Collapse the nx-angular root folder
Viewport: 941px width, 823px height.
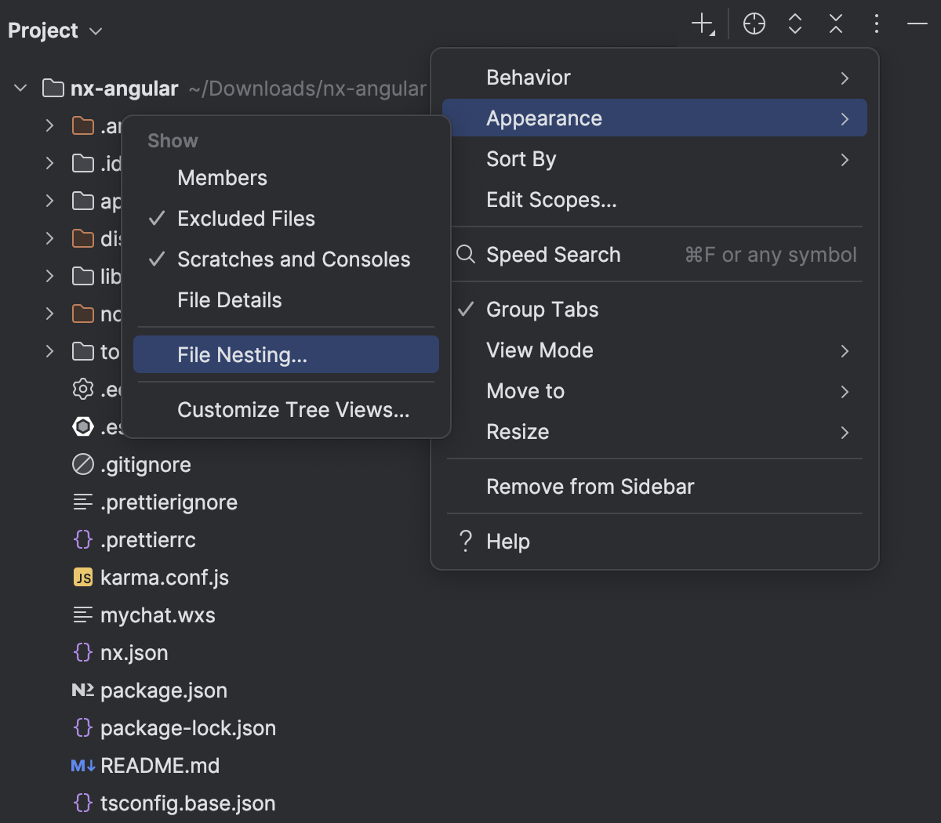click(x=20, y=88)
